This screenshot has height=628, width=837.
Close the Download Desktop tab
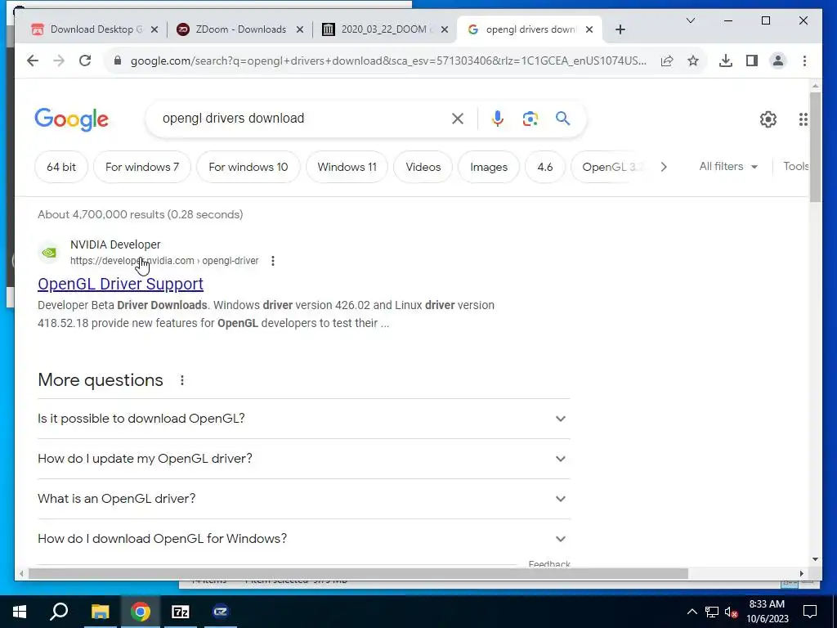coord(154,30)
